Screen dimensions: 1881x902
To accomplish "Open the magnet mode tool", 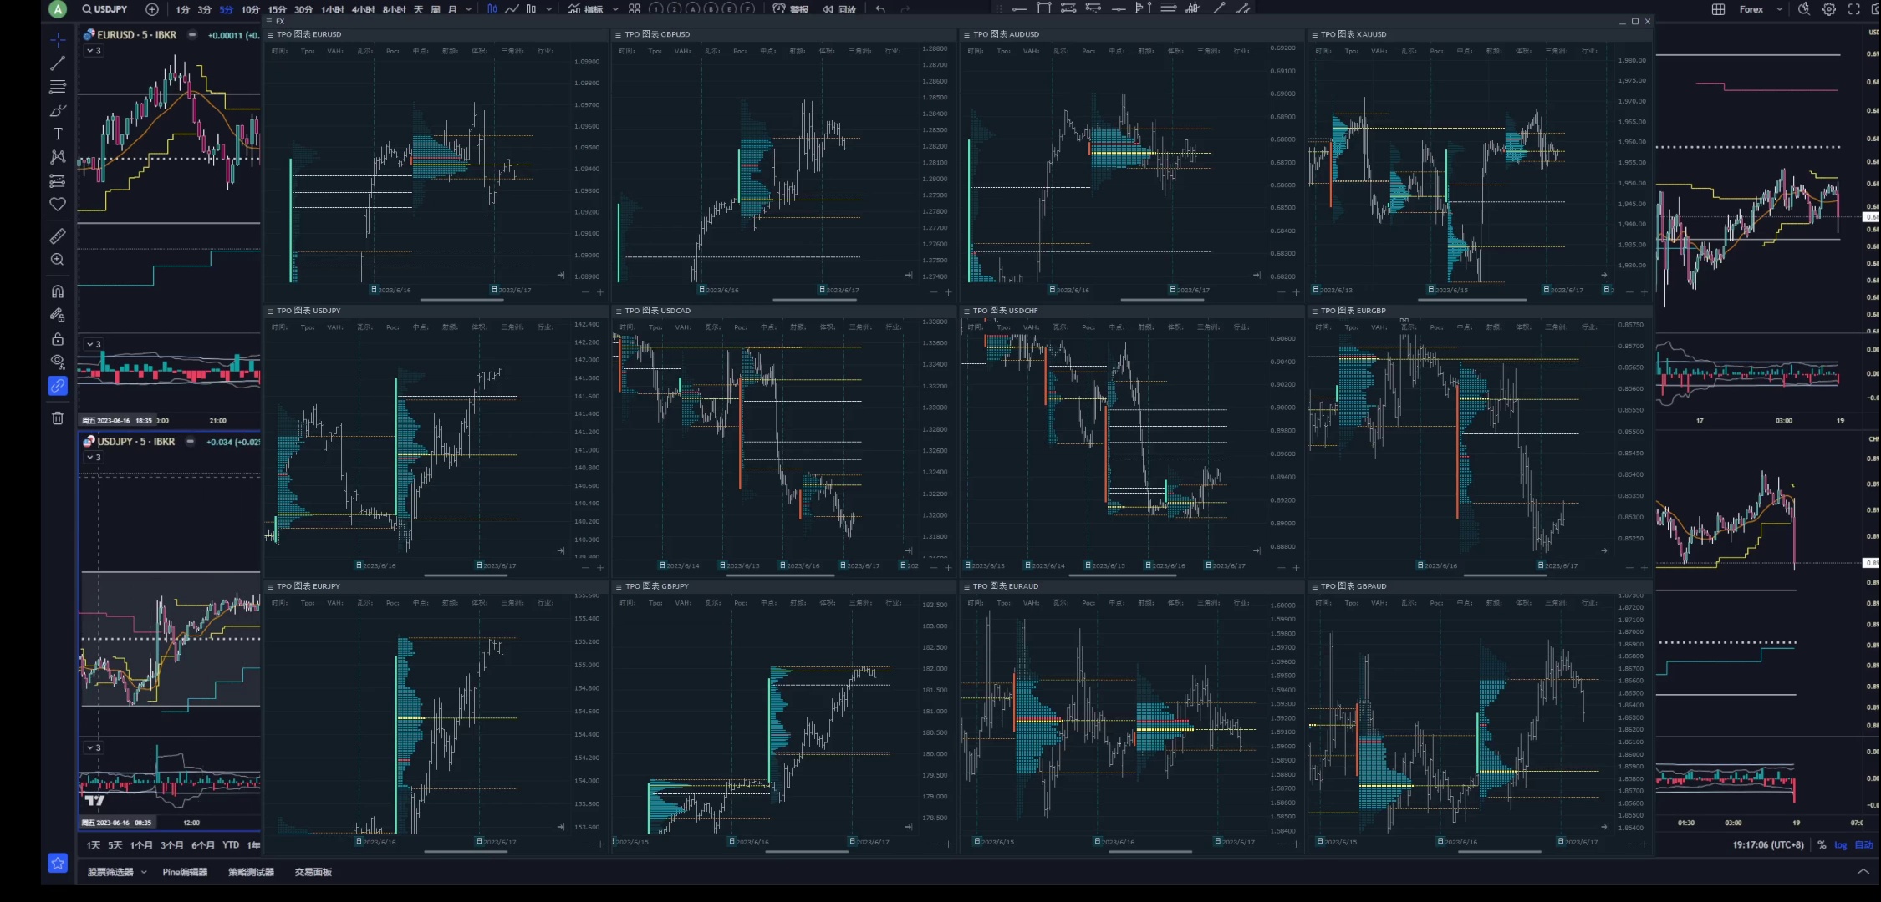I will click(x=58, y=291).
